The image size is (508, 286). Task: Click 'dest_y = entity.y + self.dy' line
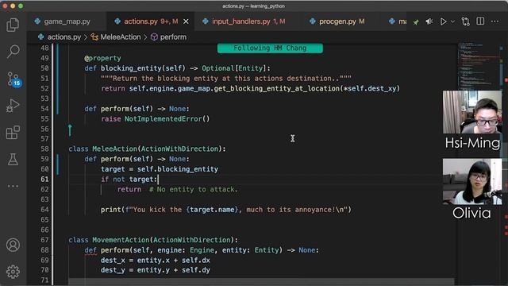point(156,270)
